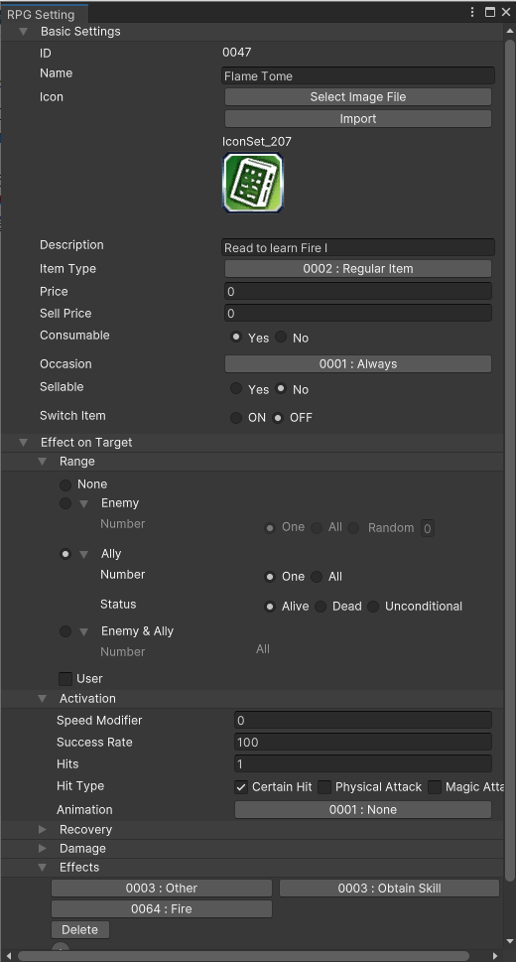The height and width of the screenshot is (962, 516).
Task: Collapse the Basic Settings section
Action: point(23,32)
